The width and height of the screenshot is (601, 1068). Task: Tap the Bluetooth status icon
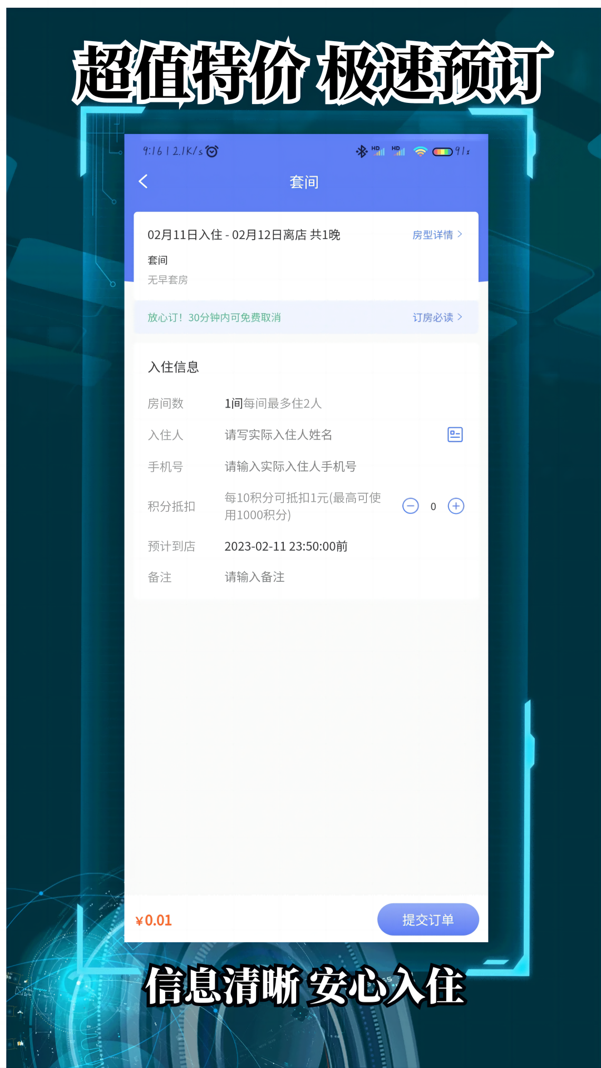click(361, 151)
